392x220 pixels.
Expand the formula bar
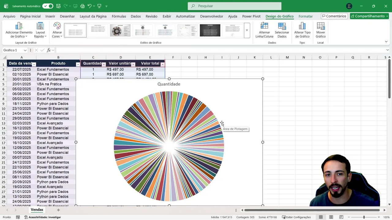point(387,50)
